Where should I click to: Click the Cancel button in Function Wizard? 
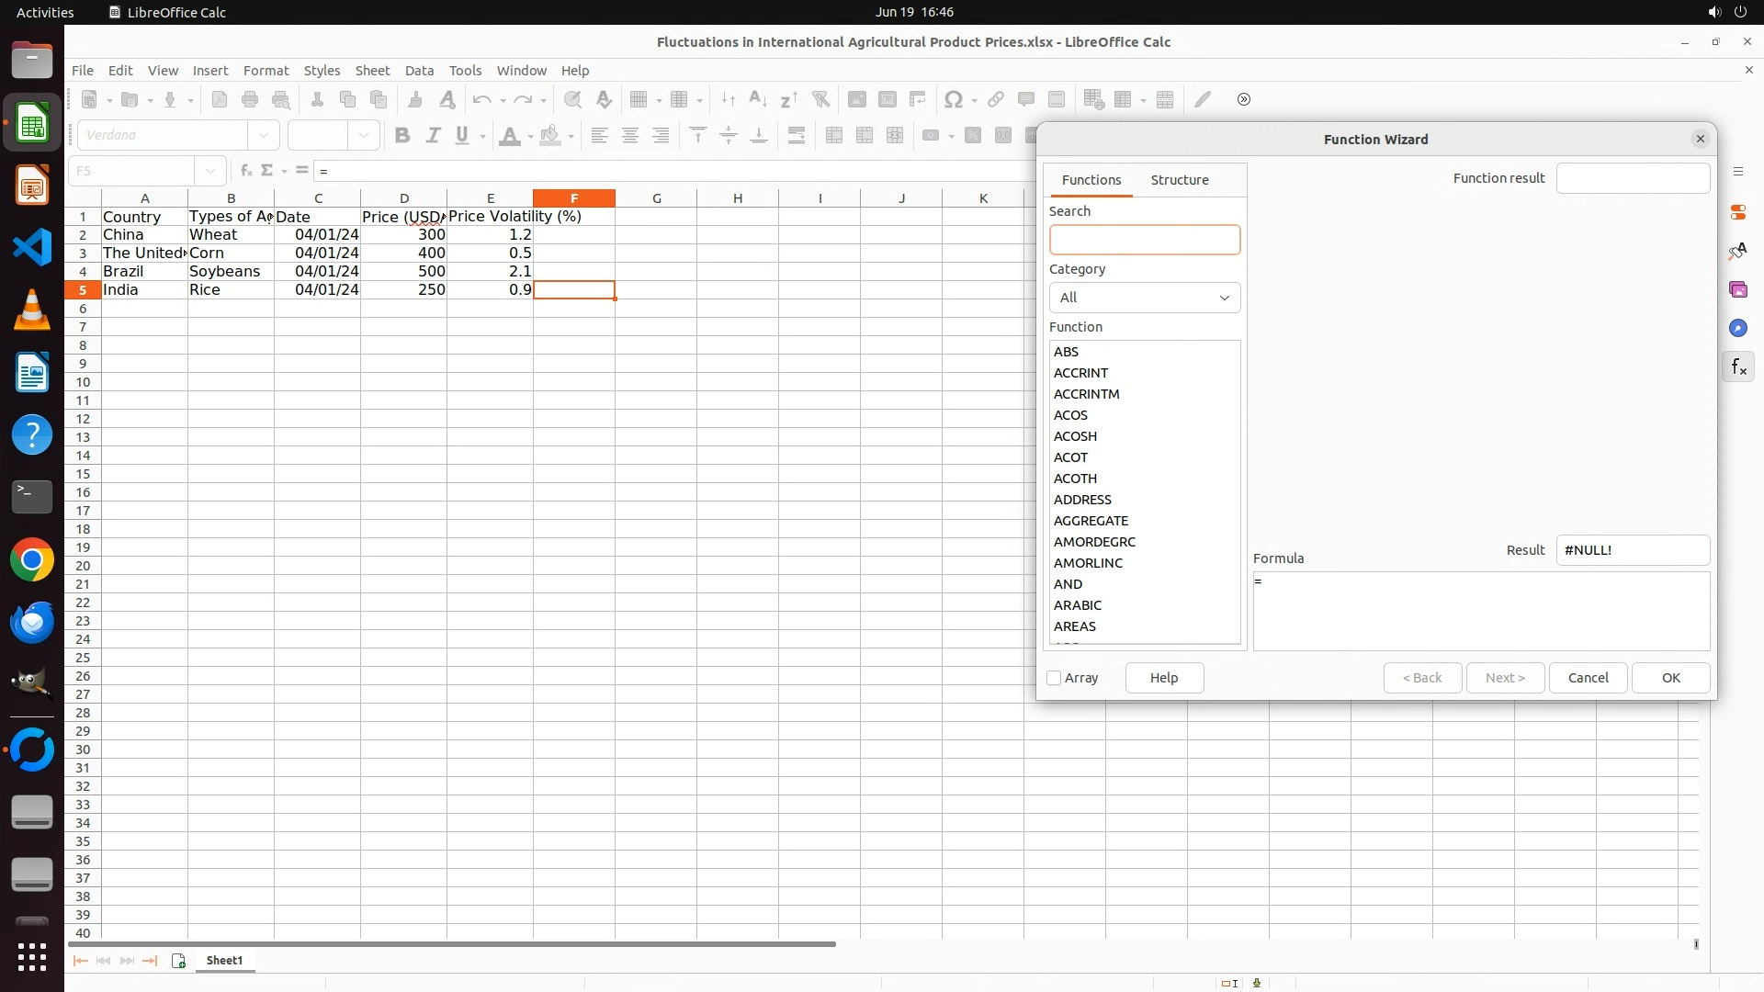(x=1587, y=678)
